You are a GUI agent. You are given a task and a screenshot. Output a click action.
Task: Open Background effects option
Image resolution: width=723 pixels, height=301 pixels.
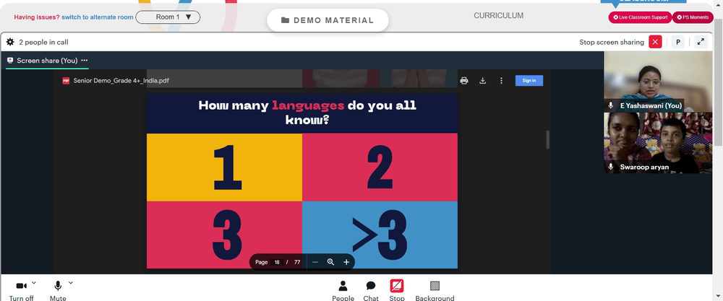point(435,292)
